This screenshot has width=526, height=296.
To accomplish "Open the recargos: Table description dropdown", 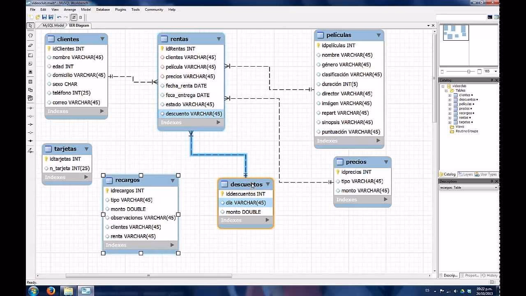I will 468,187.
